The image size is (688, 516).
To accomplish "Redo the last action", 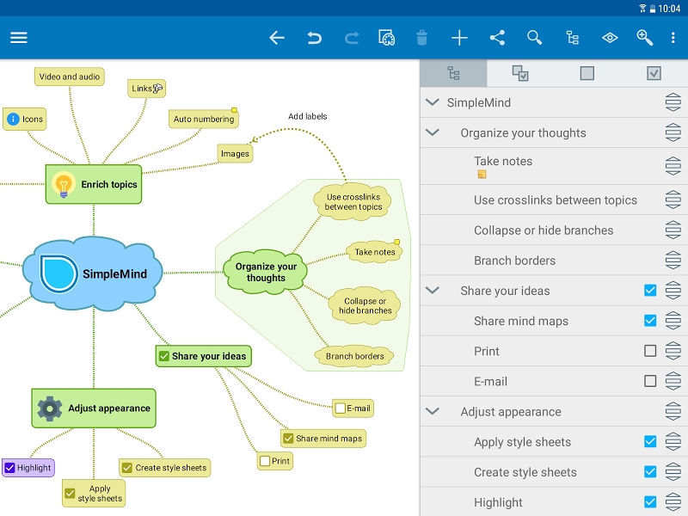I will (351, 38).
